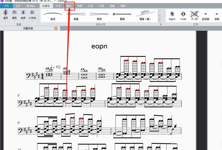
Task: Open the 谱号 clef menu
Action: point(6,15)
